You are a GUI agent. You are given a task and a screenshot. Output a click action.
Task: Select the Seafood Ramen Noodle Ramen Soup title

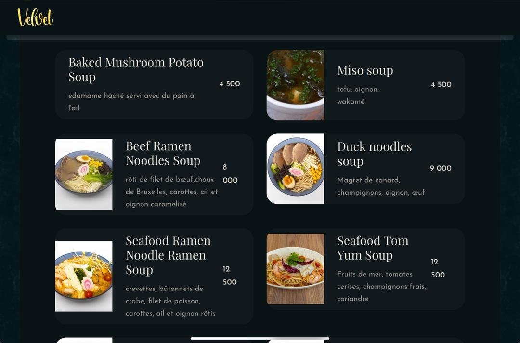[168, 255]
